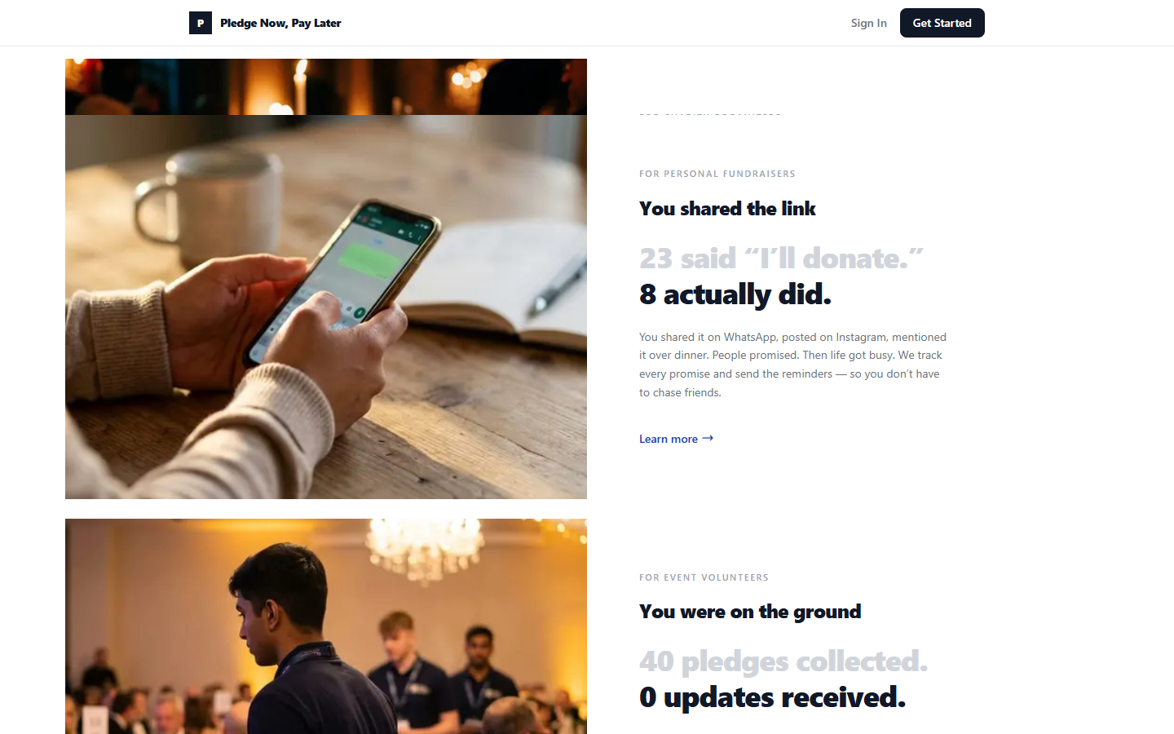The image size is (1174, 734).
Task: Select the event volunteer photo
Action: click(x=326, y=626)
